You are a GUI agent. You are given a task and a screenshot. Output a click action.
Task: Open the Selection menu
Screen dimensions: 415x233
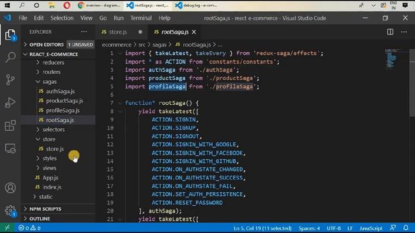(x=62, y=18)
